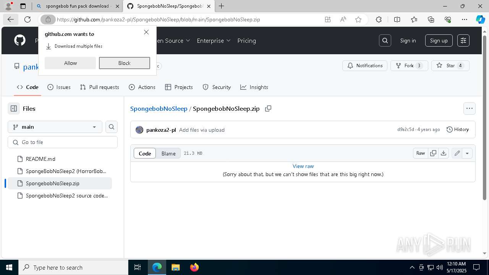Open favorites list icon
489x275 pixels.
tap(414, 19)
